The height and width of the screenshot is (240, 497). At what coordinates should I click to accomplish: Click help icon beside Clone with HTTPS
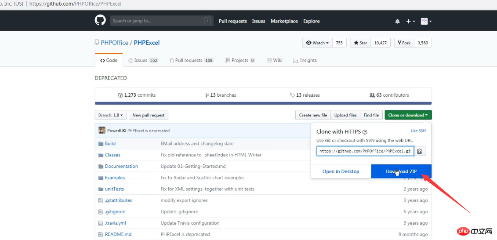click(364, 132)
